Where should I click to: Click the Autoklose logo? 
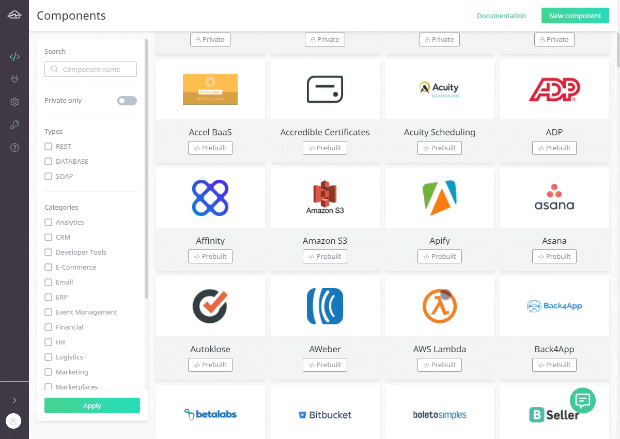point(210,306)
